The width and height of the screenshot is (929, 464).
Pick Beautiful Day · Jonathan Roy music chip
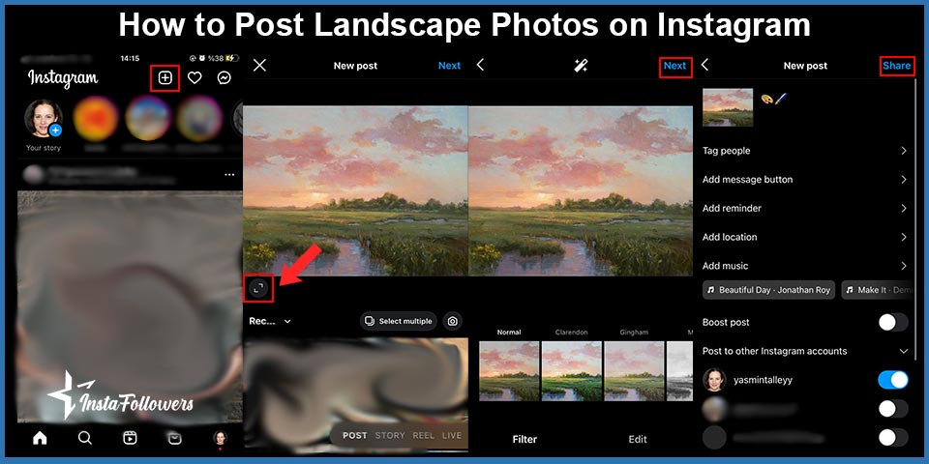[768, 290]
